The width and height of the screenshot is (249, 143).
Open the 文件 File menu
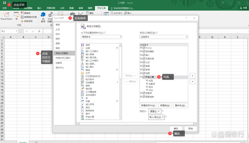pos(4,8)
